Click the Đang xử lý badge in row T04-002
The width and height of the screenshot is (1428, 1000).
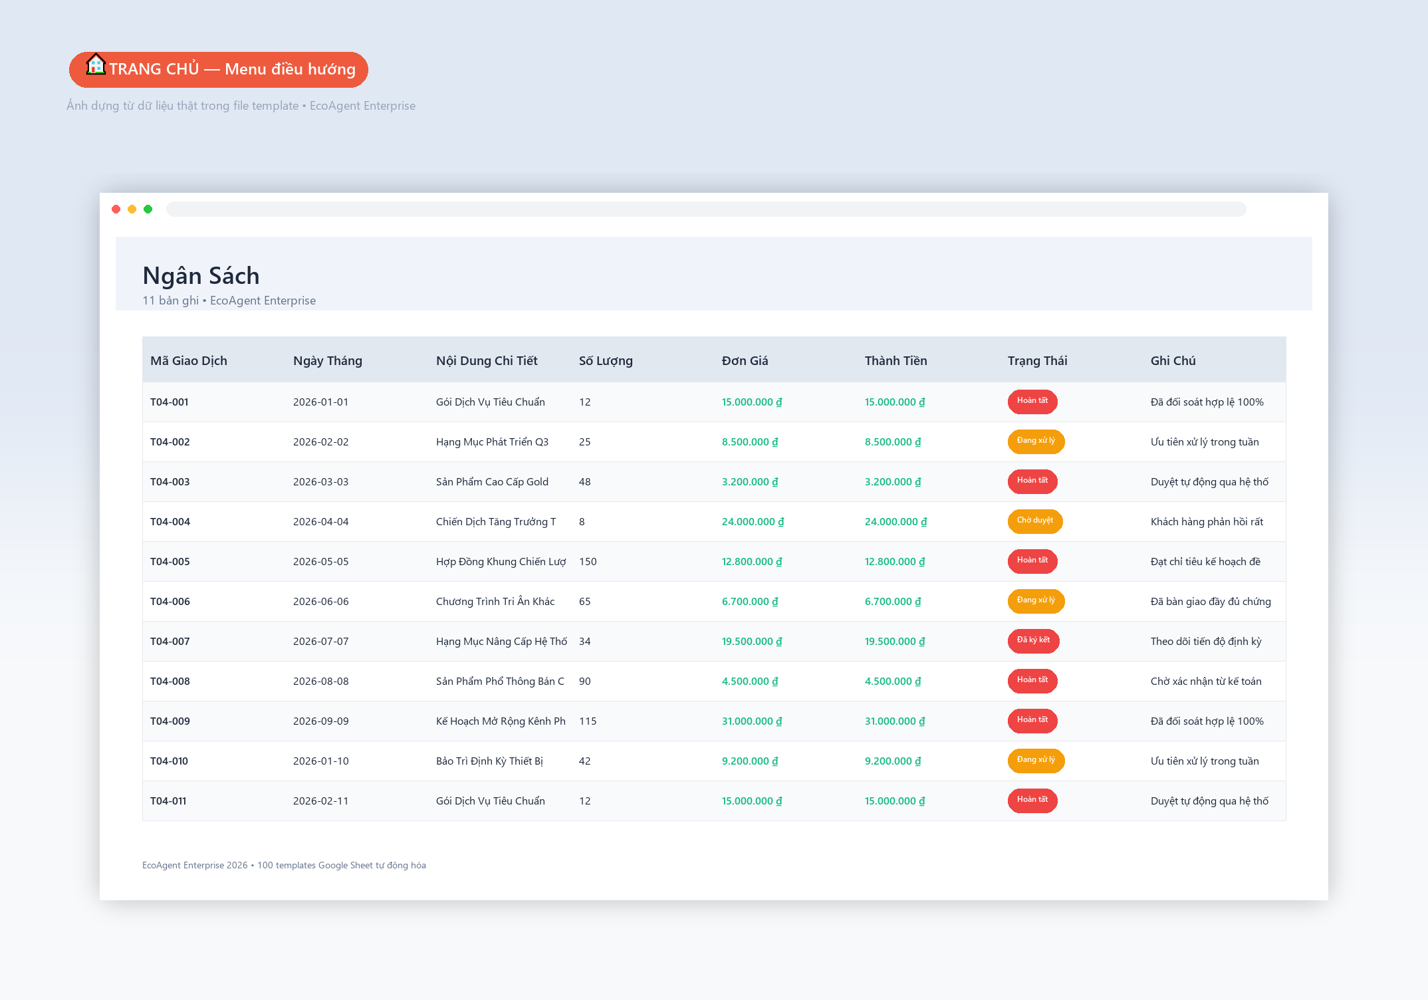pyautogui.click(x=1036, y=441)
